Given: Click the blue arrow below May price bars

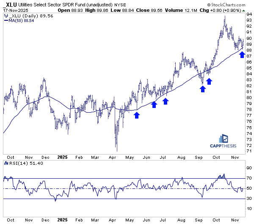Looking at the screenshot, I should click(136, 115).
